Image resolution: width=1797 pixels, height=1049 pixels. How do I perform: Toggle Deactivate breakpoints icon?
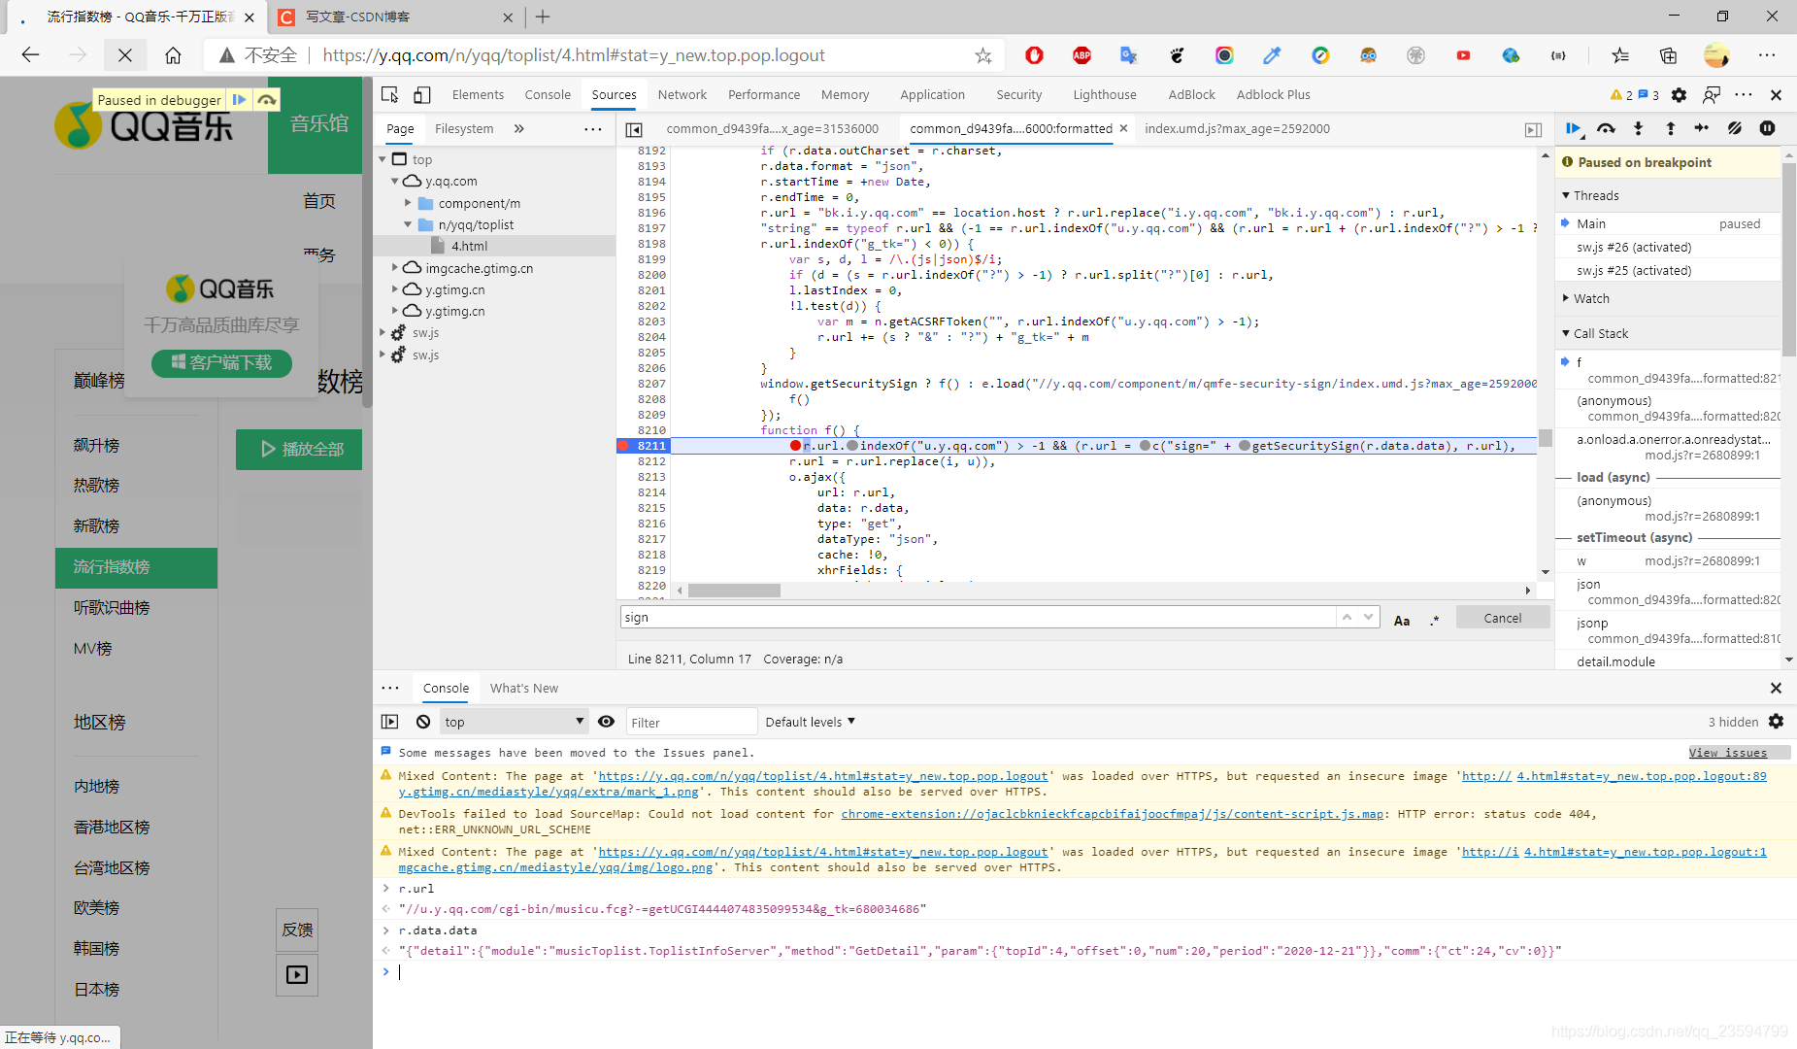1735,128
